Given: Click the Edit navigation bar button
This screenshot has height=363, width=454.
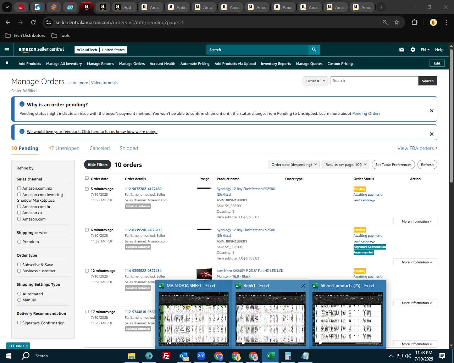Looking at the screenshot, I should [437, 63].
